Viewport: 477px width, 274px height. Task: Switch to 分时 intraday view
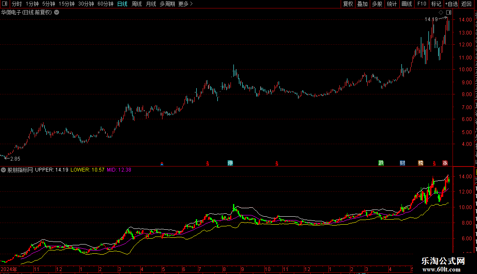tap(17, 4)
